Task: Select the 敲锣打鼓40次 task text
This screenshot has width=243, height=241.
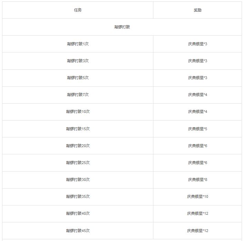Action: 78,213
